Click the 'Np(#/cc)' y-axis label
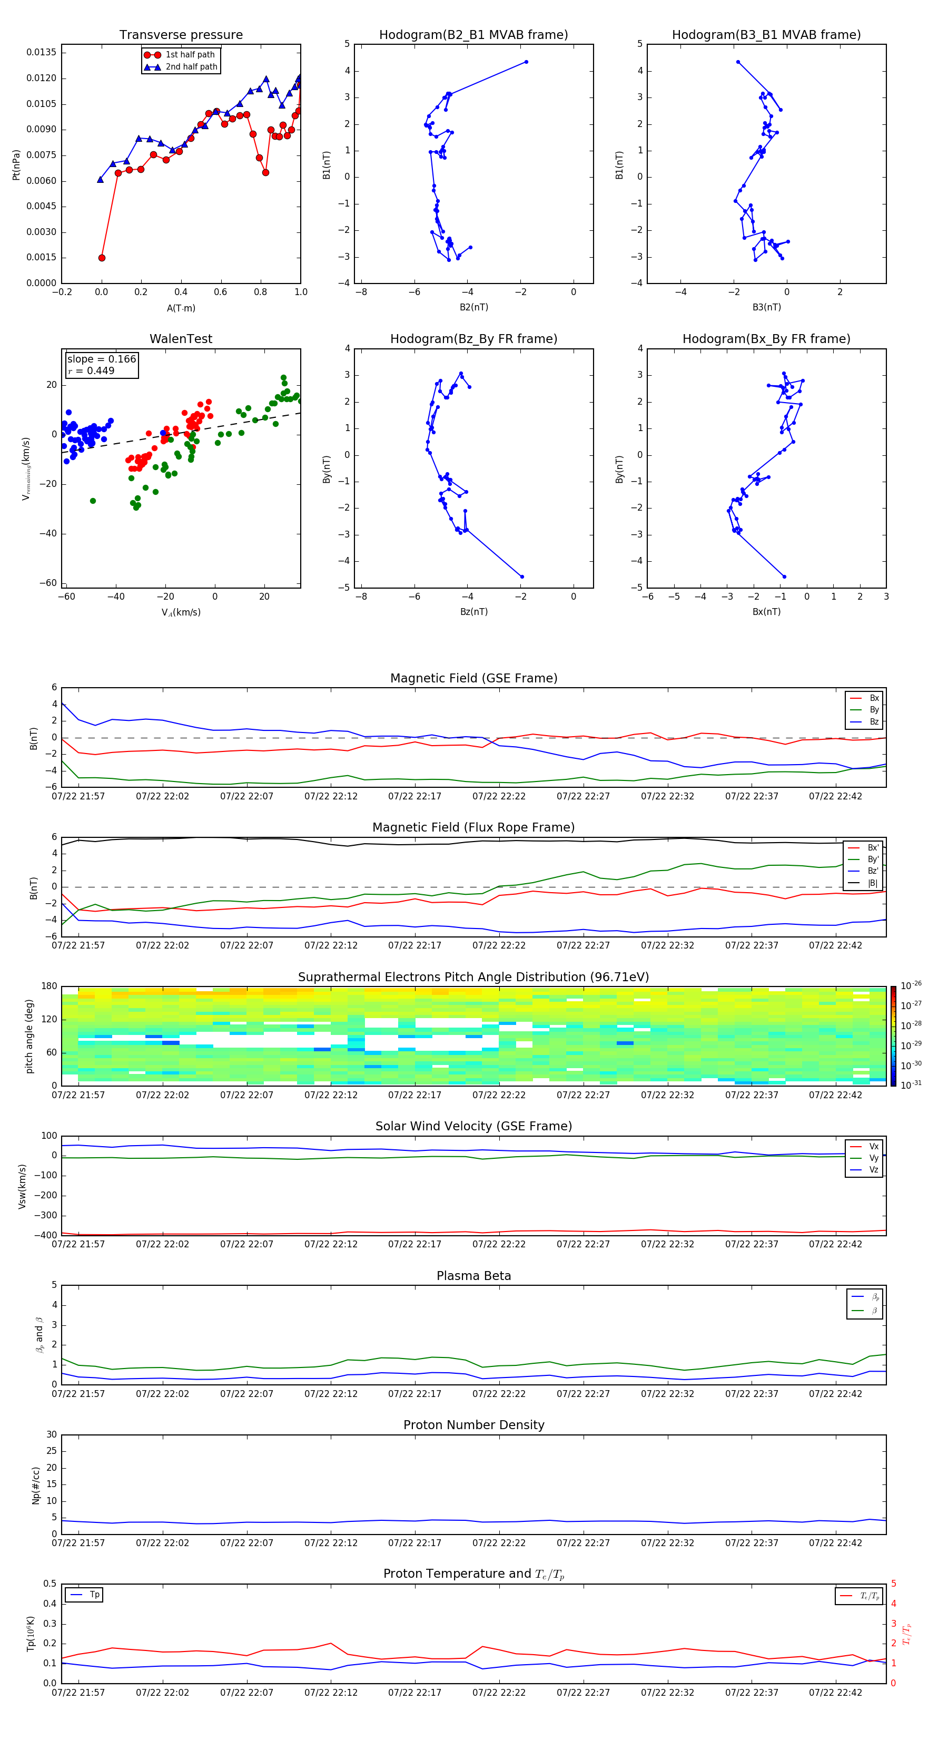 36,1485
